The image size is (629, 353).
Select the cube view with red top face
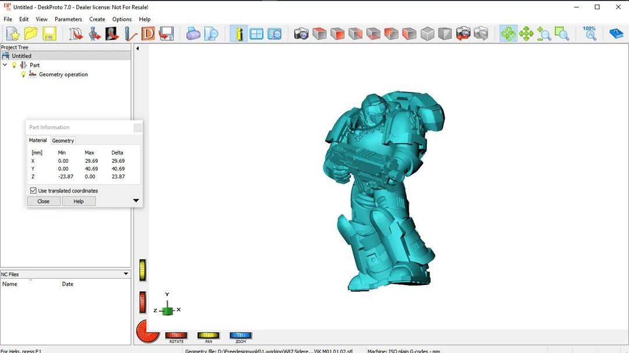319,34
